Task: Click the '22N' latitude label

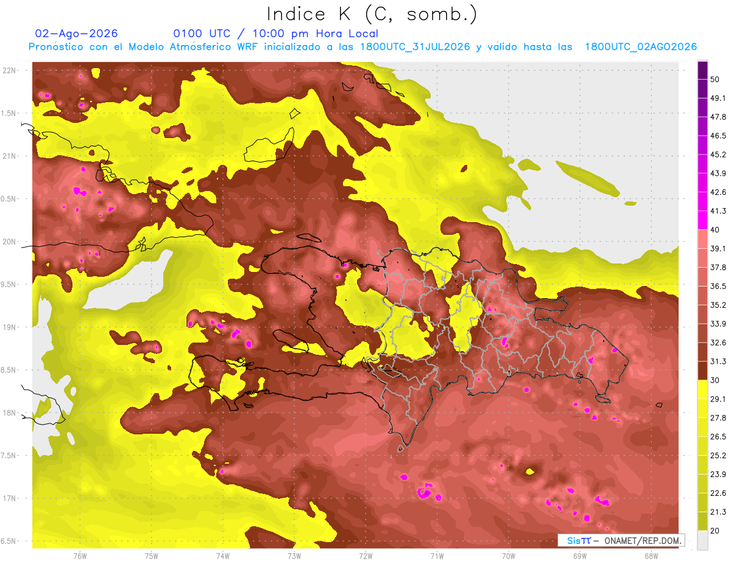Action: [x=10, y=71]
